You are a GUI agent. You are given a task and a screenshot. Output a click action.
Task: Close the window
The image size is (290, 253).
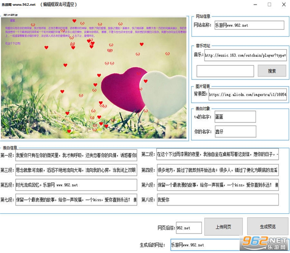(284, 4)
